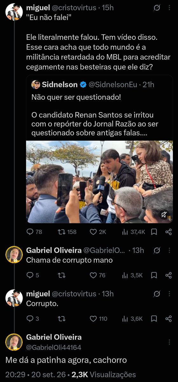Viewport: 178px width, 382px height.
Task: Bookmark miguel's top tweet
Action: click(154, 232)
